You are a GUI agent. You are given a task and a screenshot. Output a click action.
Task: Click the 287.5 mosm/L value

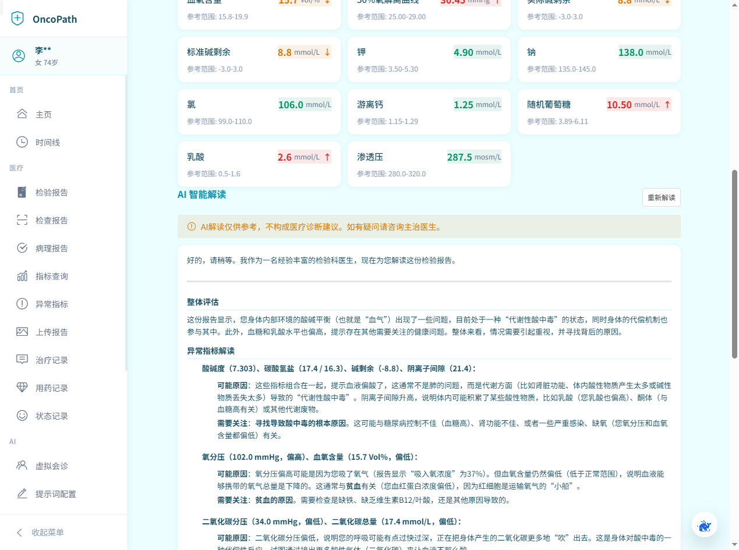point(474,157)
